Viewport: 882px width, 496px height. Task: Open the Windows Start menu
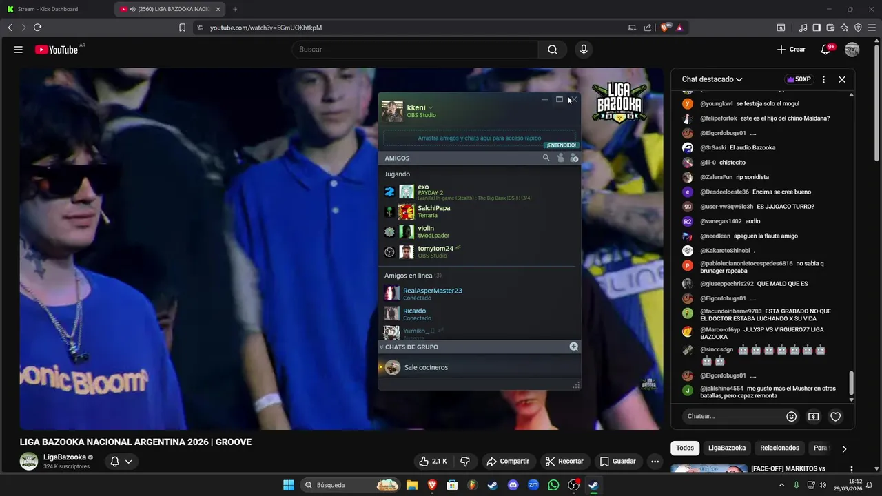289,485
